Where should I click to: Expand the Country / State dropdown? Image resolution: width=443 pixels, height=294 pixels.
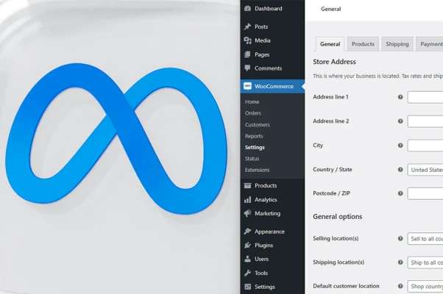pos(425,170)
